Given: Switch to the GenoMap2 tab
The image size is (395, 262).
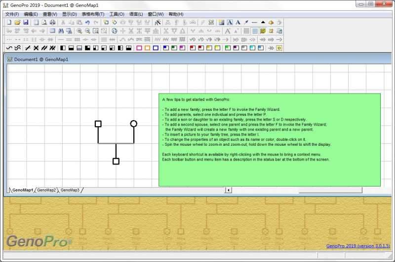Looking at the screenshot, I should click(x=46, y=190).
